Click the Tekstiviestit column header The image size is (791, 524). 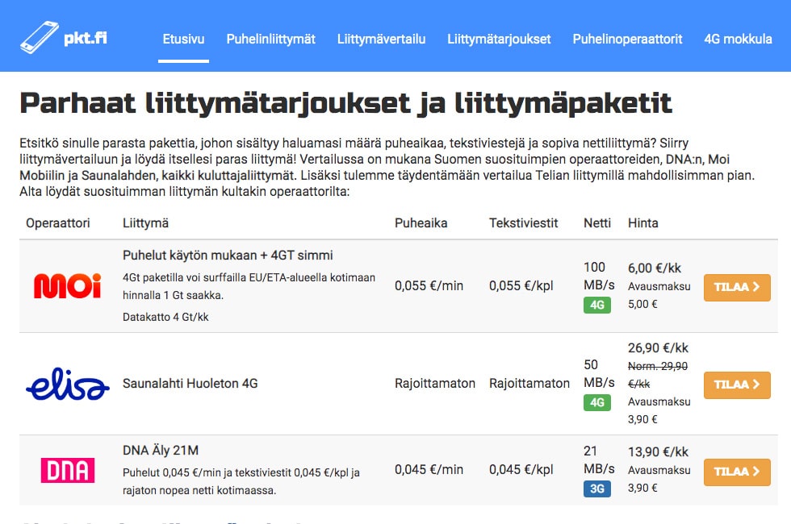pos(524,223)
